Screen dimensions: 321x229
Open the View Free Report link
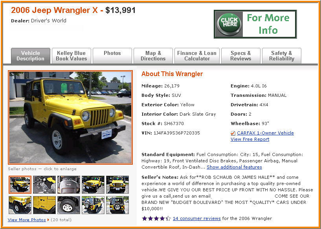[x=250, y=139]
